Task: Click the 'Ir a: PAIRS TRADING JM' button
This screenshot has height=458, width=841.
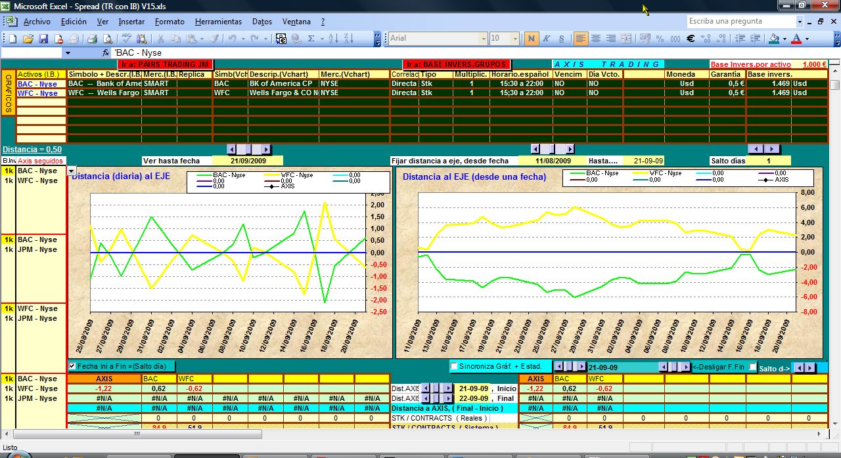Action: click(x=166, y=64)
